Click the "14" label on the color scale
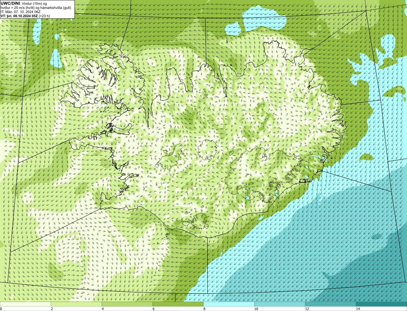This screenshot has height=311, width=407. (x=358, y=309)
